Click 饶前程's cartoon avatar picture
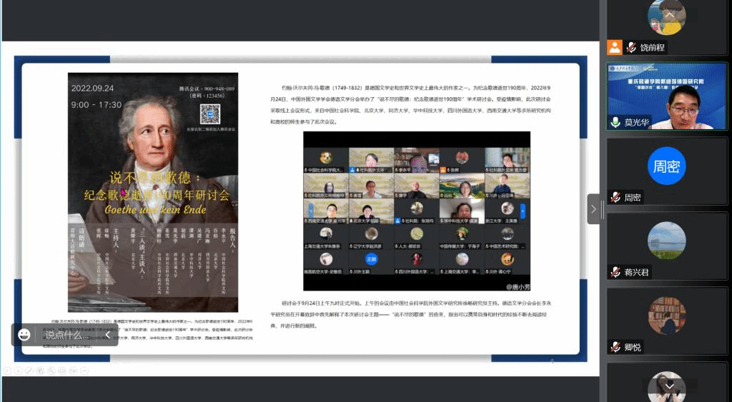The image size is (732, 402). [667, 17]
